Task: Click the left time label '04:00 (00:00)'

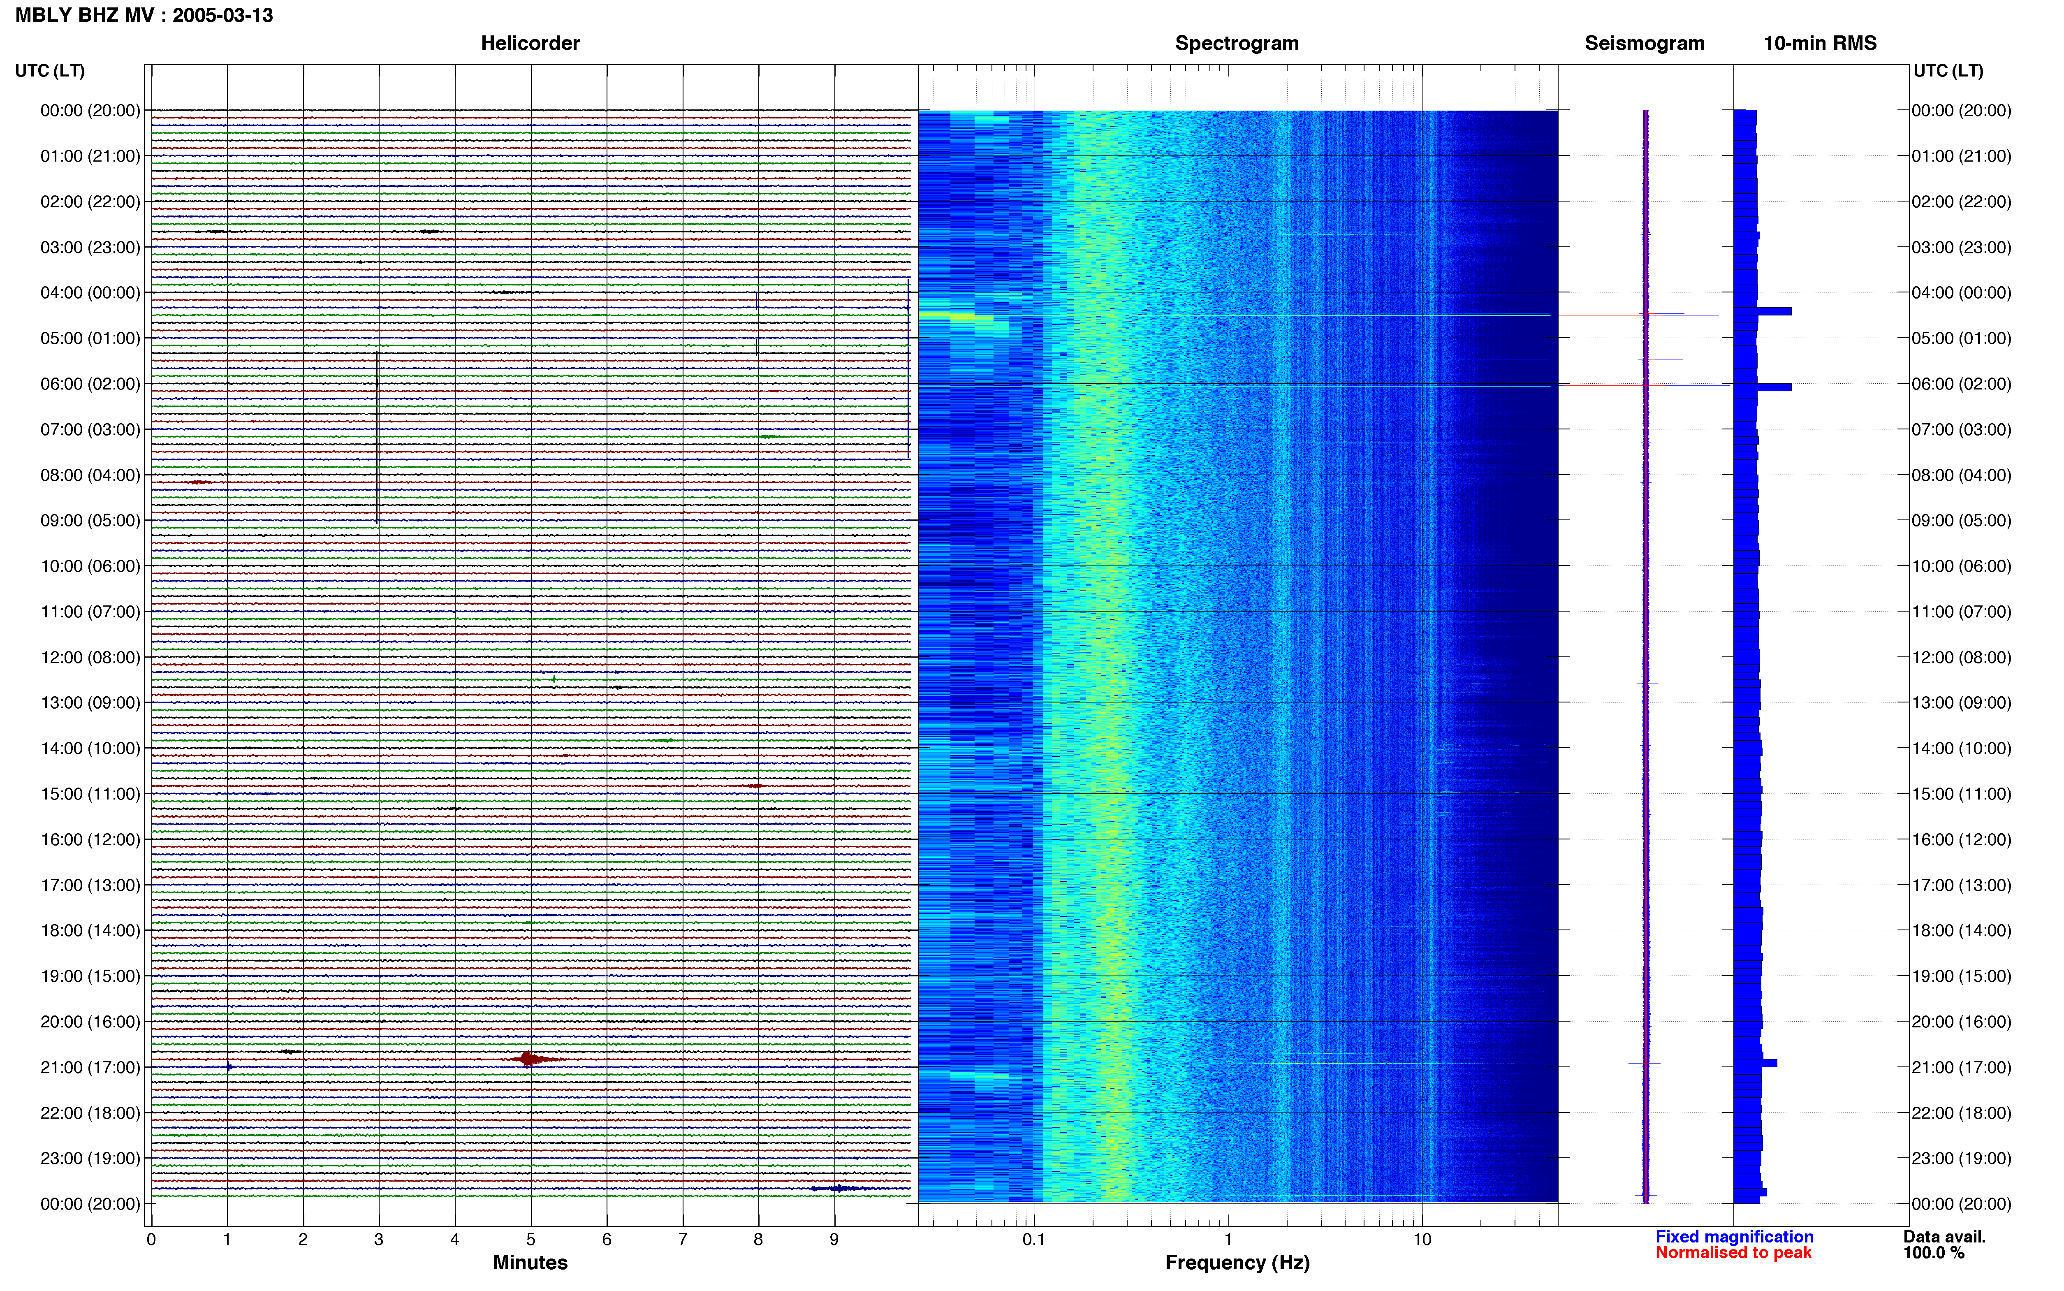Action: click(x=90, y=292)
